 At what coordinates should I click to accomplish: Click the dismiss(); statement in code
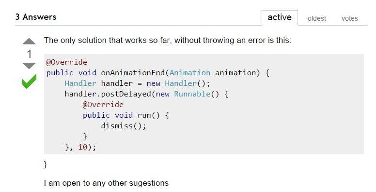coord(124,126)
